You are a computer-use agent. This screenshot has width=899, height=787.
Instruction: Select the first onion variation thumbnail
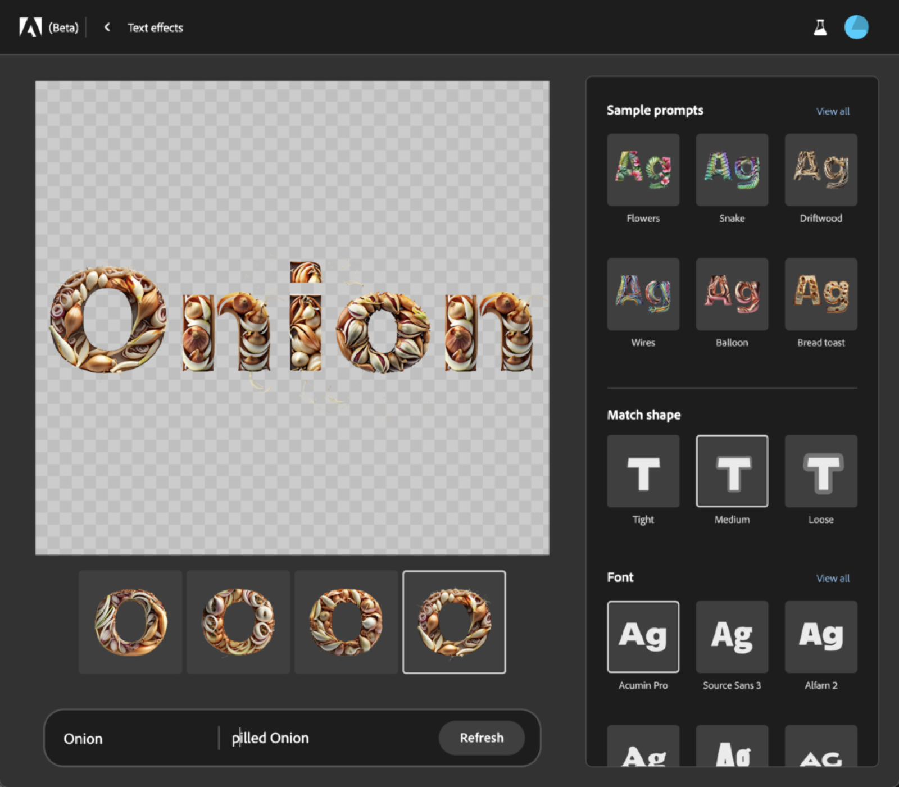[130, 622]
